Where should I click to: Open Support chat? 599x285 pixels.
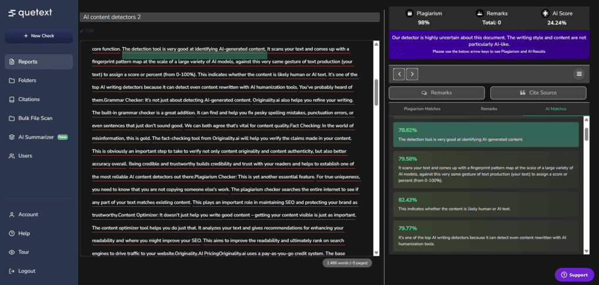pyautogui.click(x=574, y=274)
